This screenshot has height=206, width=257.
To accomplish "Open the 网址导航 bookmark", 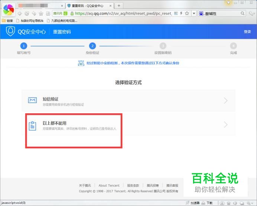I will [x=30, y=21].
